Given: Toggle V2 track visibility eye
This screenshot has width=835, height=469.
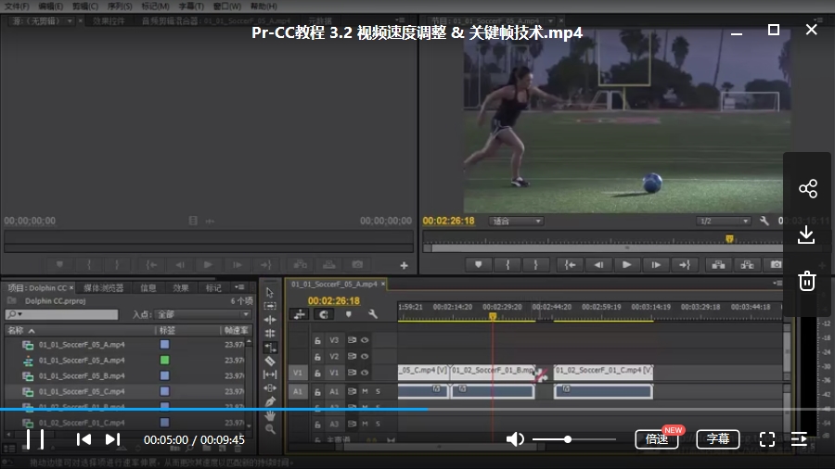Looking at the screenshot, I should tap(365, 356).
